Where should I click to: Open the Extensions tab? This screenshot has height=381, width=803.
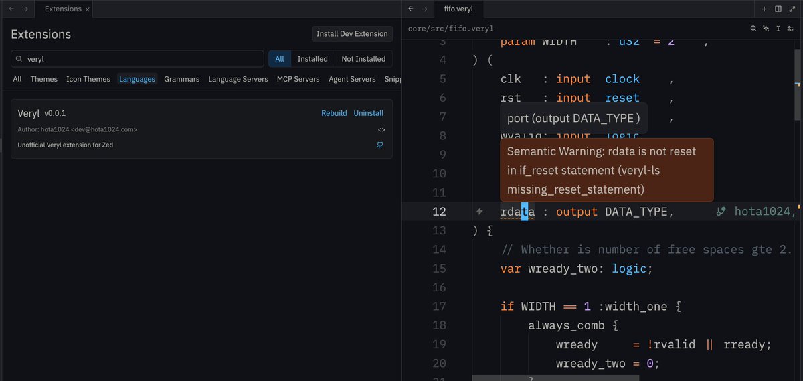point(63,9)
